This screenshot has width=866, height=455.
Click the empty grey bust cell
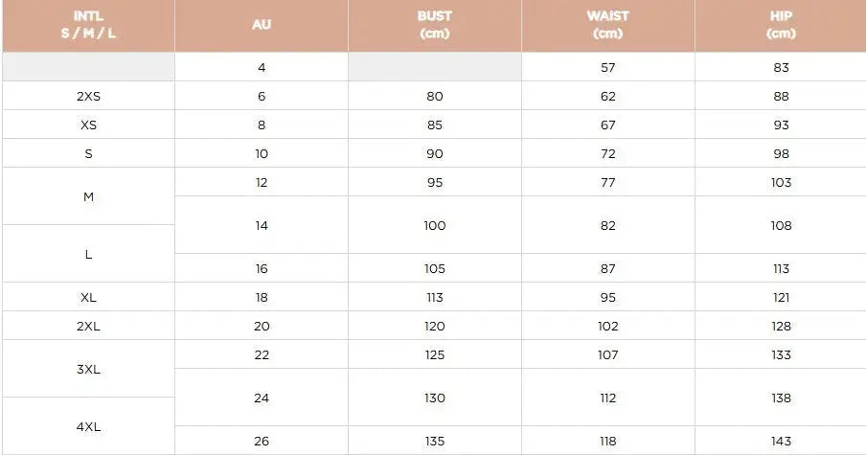[x=435, y=67]
